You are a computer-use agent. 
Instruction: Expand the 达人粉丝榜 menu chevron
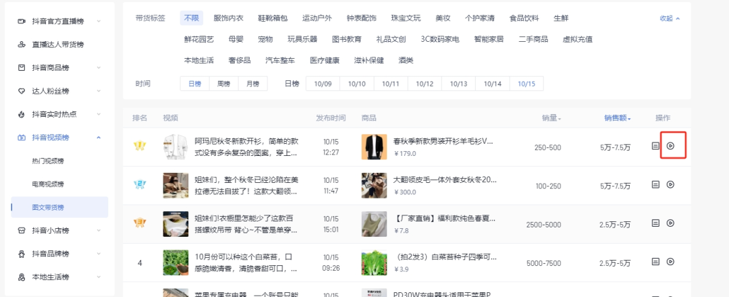click(x=99, y=91)
